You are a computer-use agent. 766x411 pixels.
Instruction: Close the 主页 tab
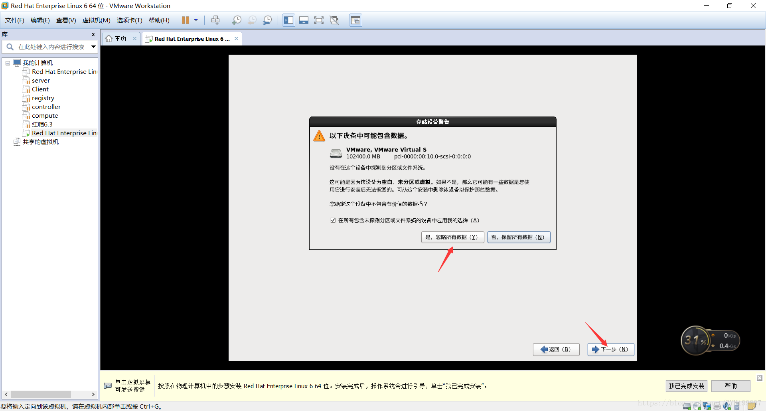point(135,39)
